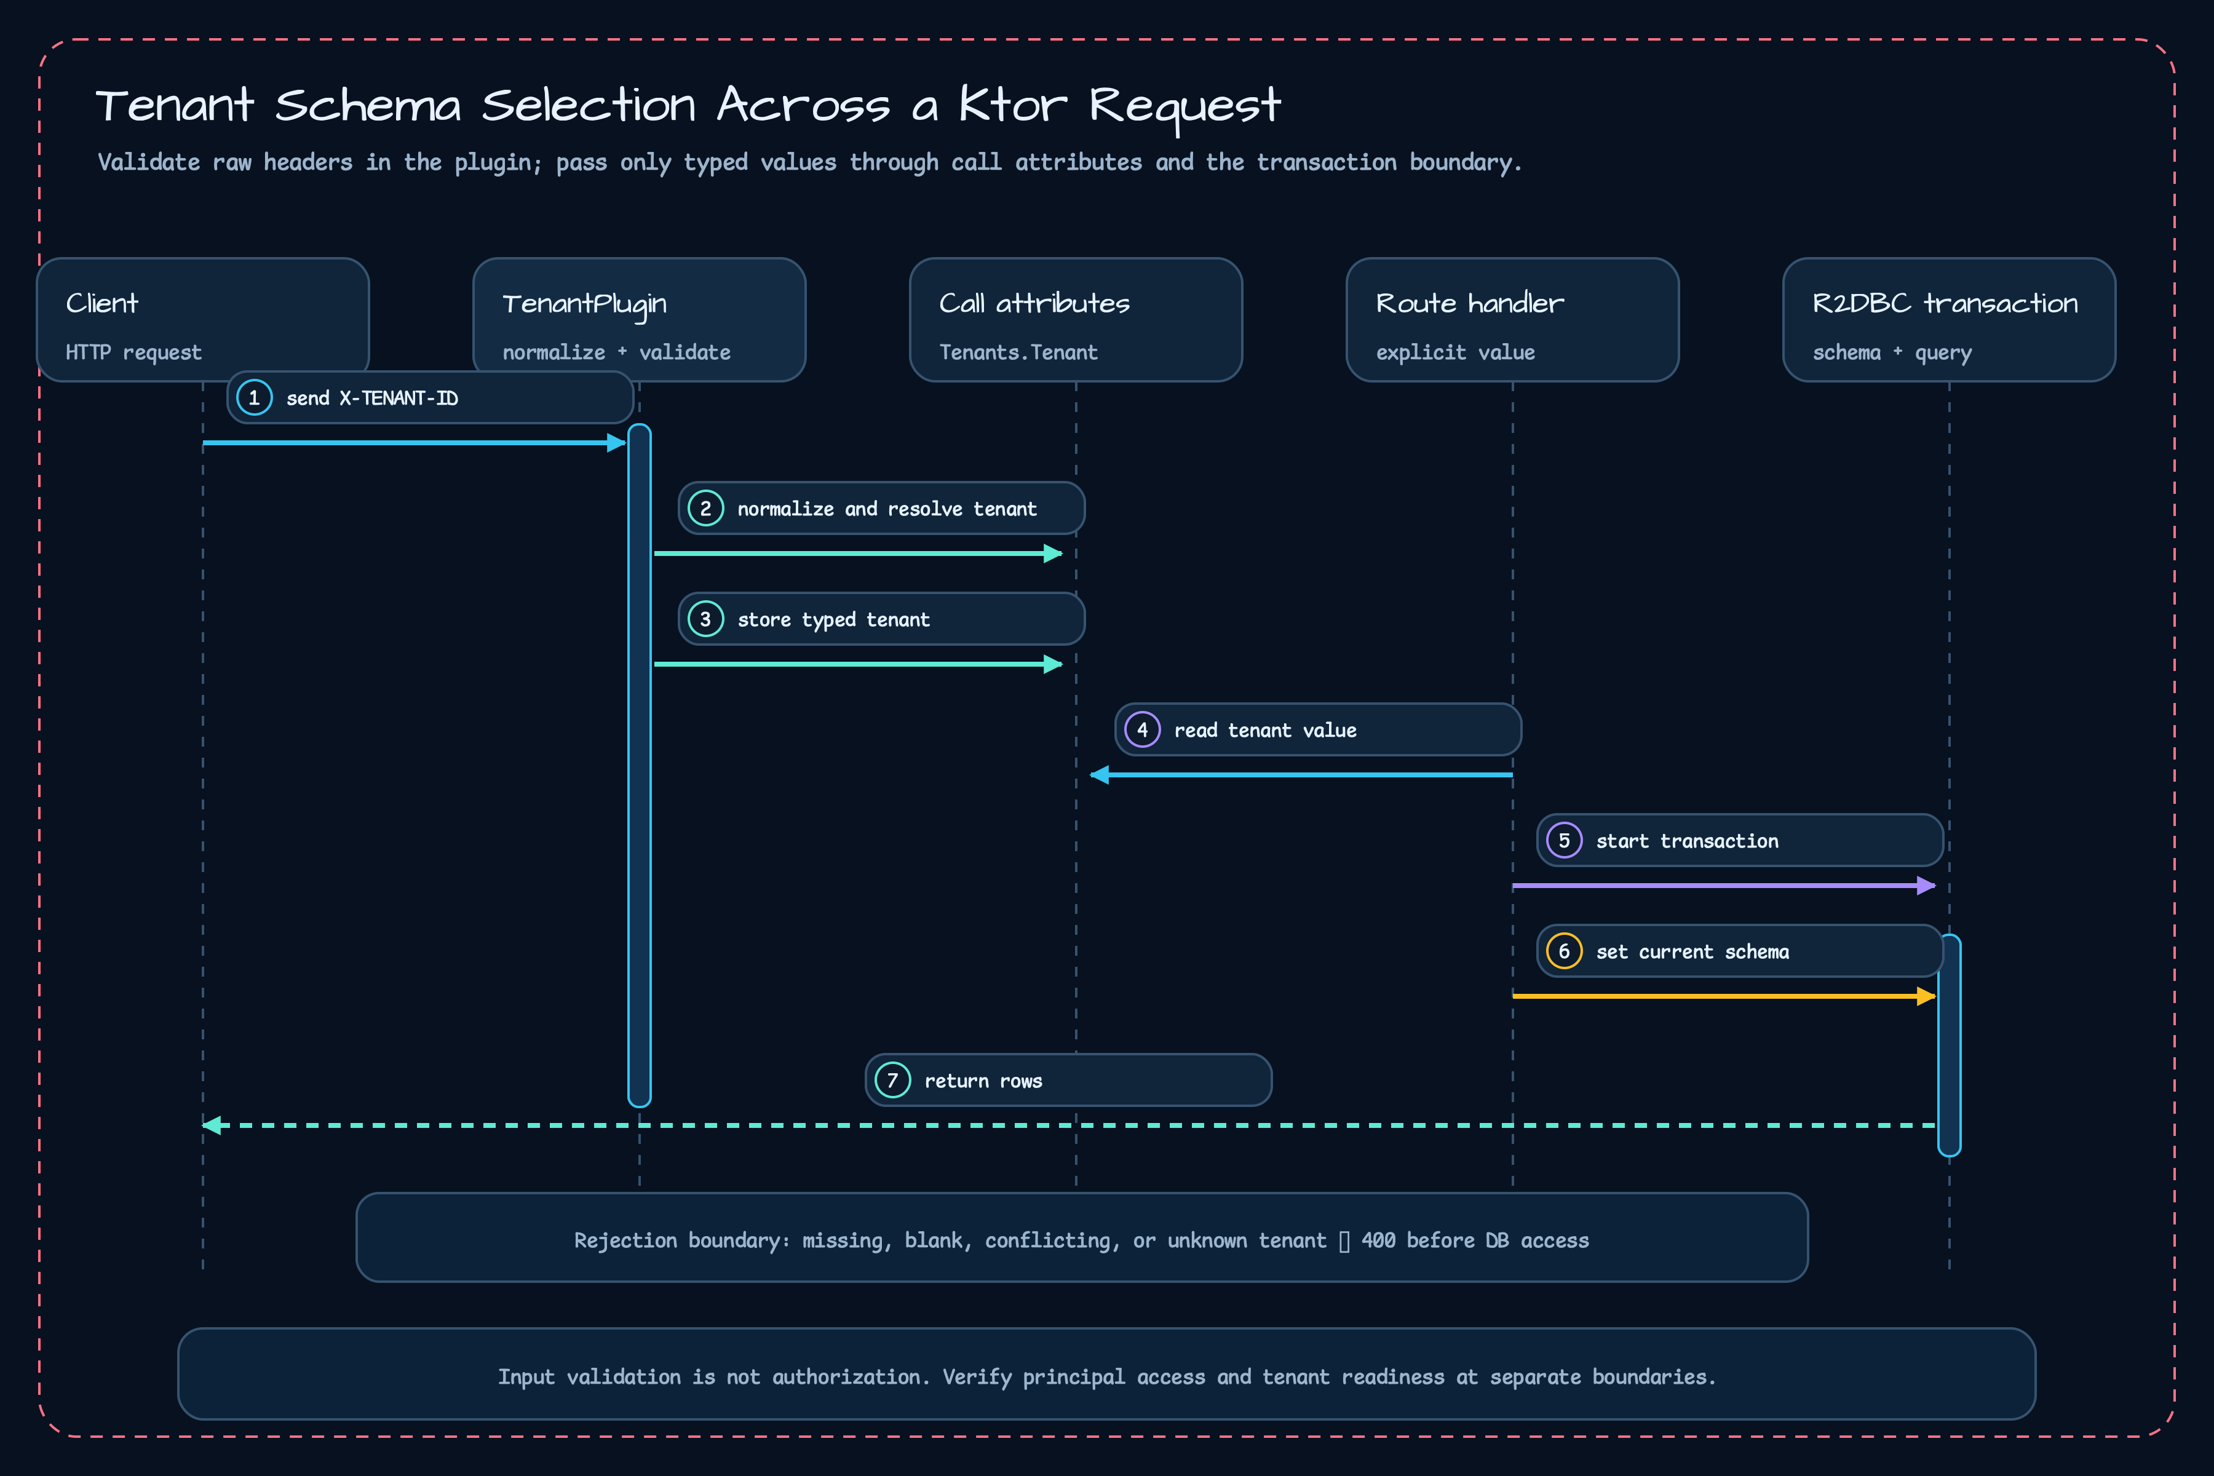The width and height of the screenshot is (2214, 1476).
Task: Click the R2DBC transaction participant box
Action: pos(1950,320)
